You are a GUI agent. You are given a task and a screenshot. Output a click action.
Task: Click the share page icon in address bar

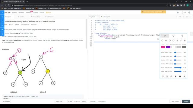(167, 5)
